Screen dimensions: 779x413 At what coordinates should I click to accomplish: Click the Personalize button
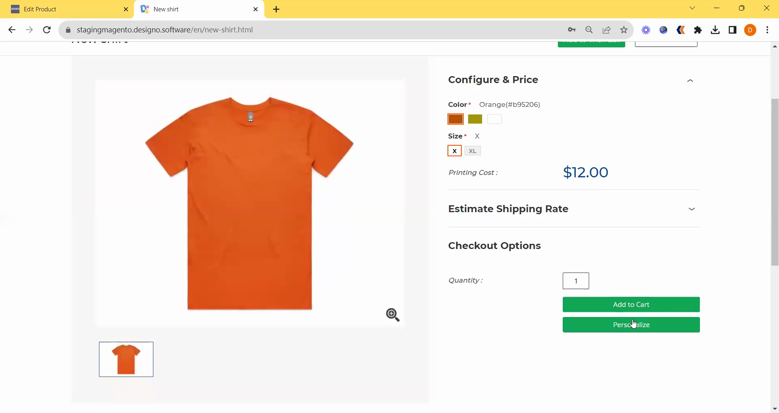[x=631, y=325]
